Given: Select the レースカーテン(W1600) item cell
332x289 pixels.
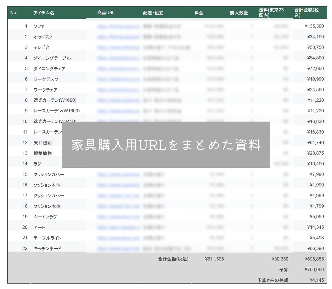Looking at the screenshot, I should pyautogui.click(x=57, y=111).
